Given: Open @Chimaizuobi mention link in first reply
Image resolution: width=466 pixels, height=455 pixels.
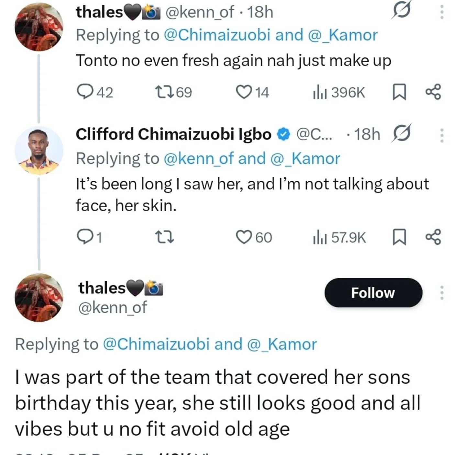Looking at the screenshot, I should coord(217,35).
